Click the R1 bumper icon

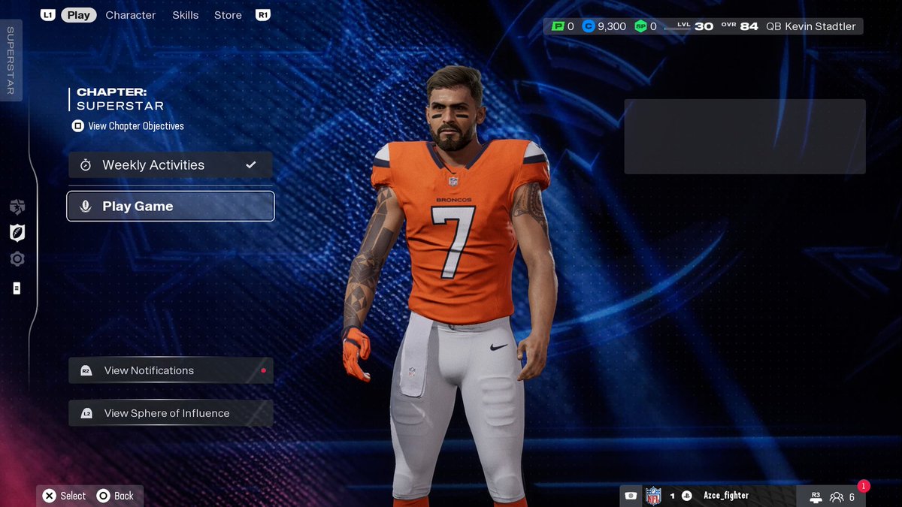pyautogui.click(x=263, y=15)
